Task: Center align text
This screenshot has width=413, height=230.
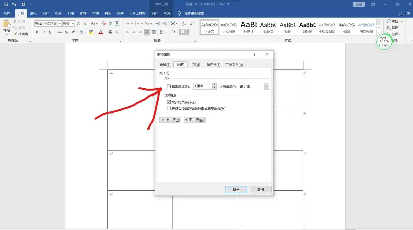Action: [134, 32]
